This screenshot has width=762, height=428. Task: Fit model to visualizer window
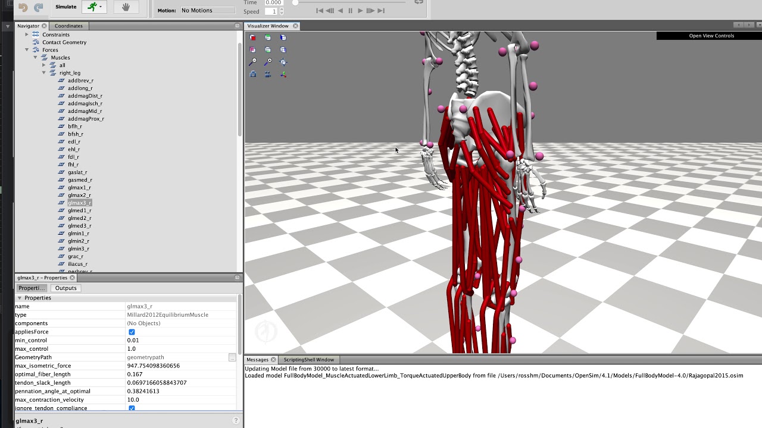coord(283,62)
